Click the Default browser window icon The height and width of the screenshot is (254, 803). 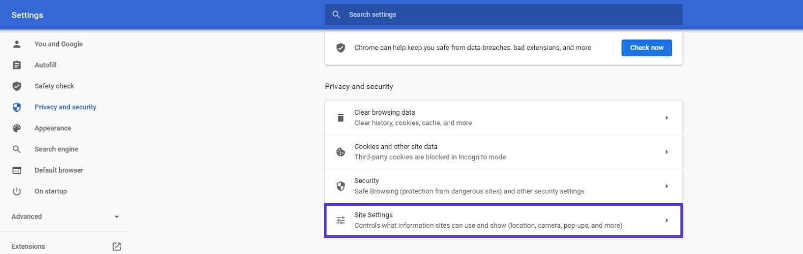tap(17, 170)
